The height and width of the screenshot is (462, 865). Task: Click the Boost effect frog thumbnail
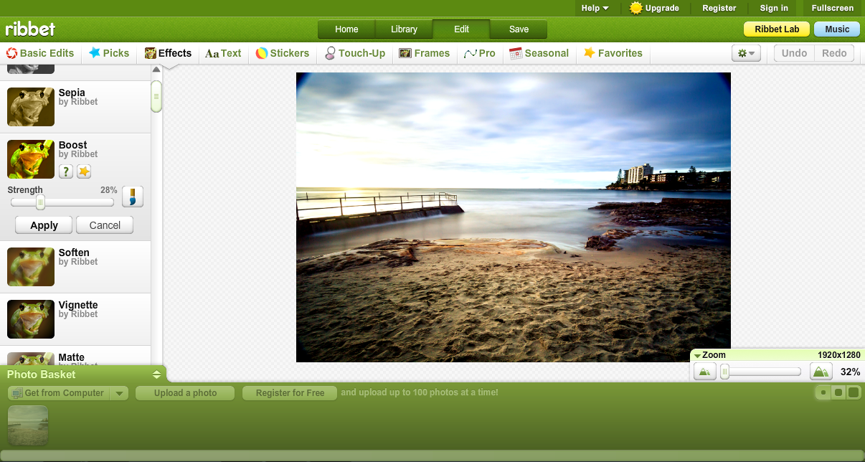click(x=31, y=159)
